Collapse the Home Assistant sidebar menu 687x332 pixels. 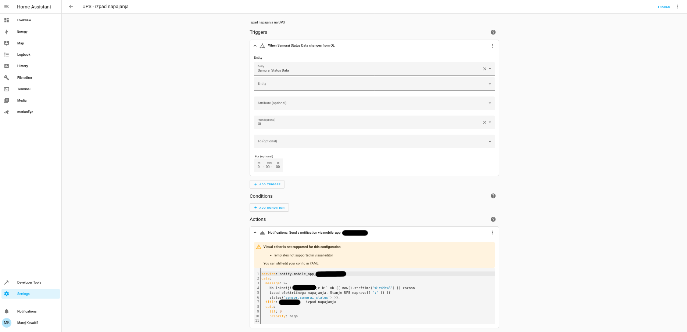[x=7, y=7]
